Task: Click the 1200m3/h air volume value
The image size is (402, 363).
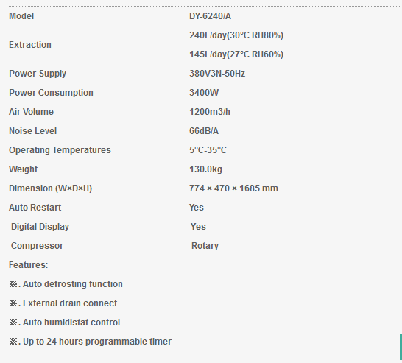Action: 209,112
